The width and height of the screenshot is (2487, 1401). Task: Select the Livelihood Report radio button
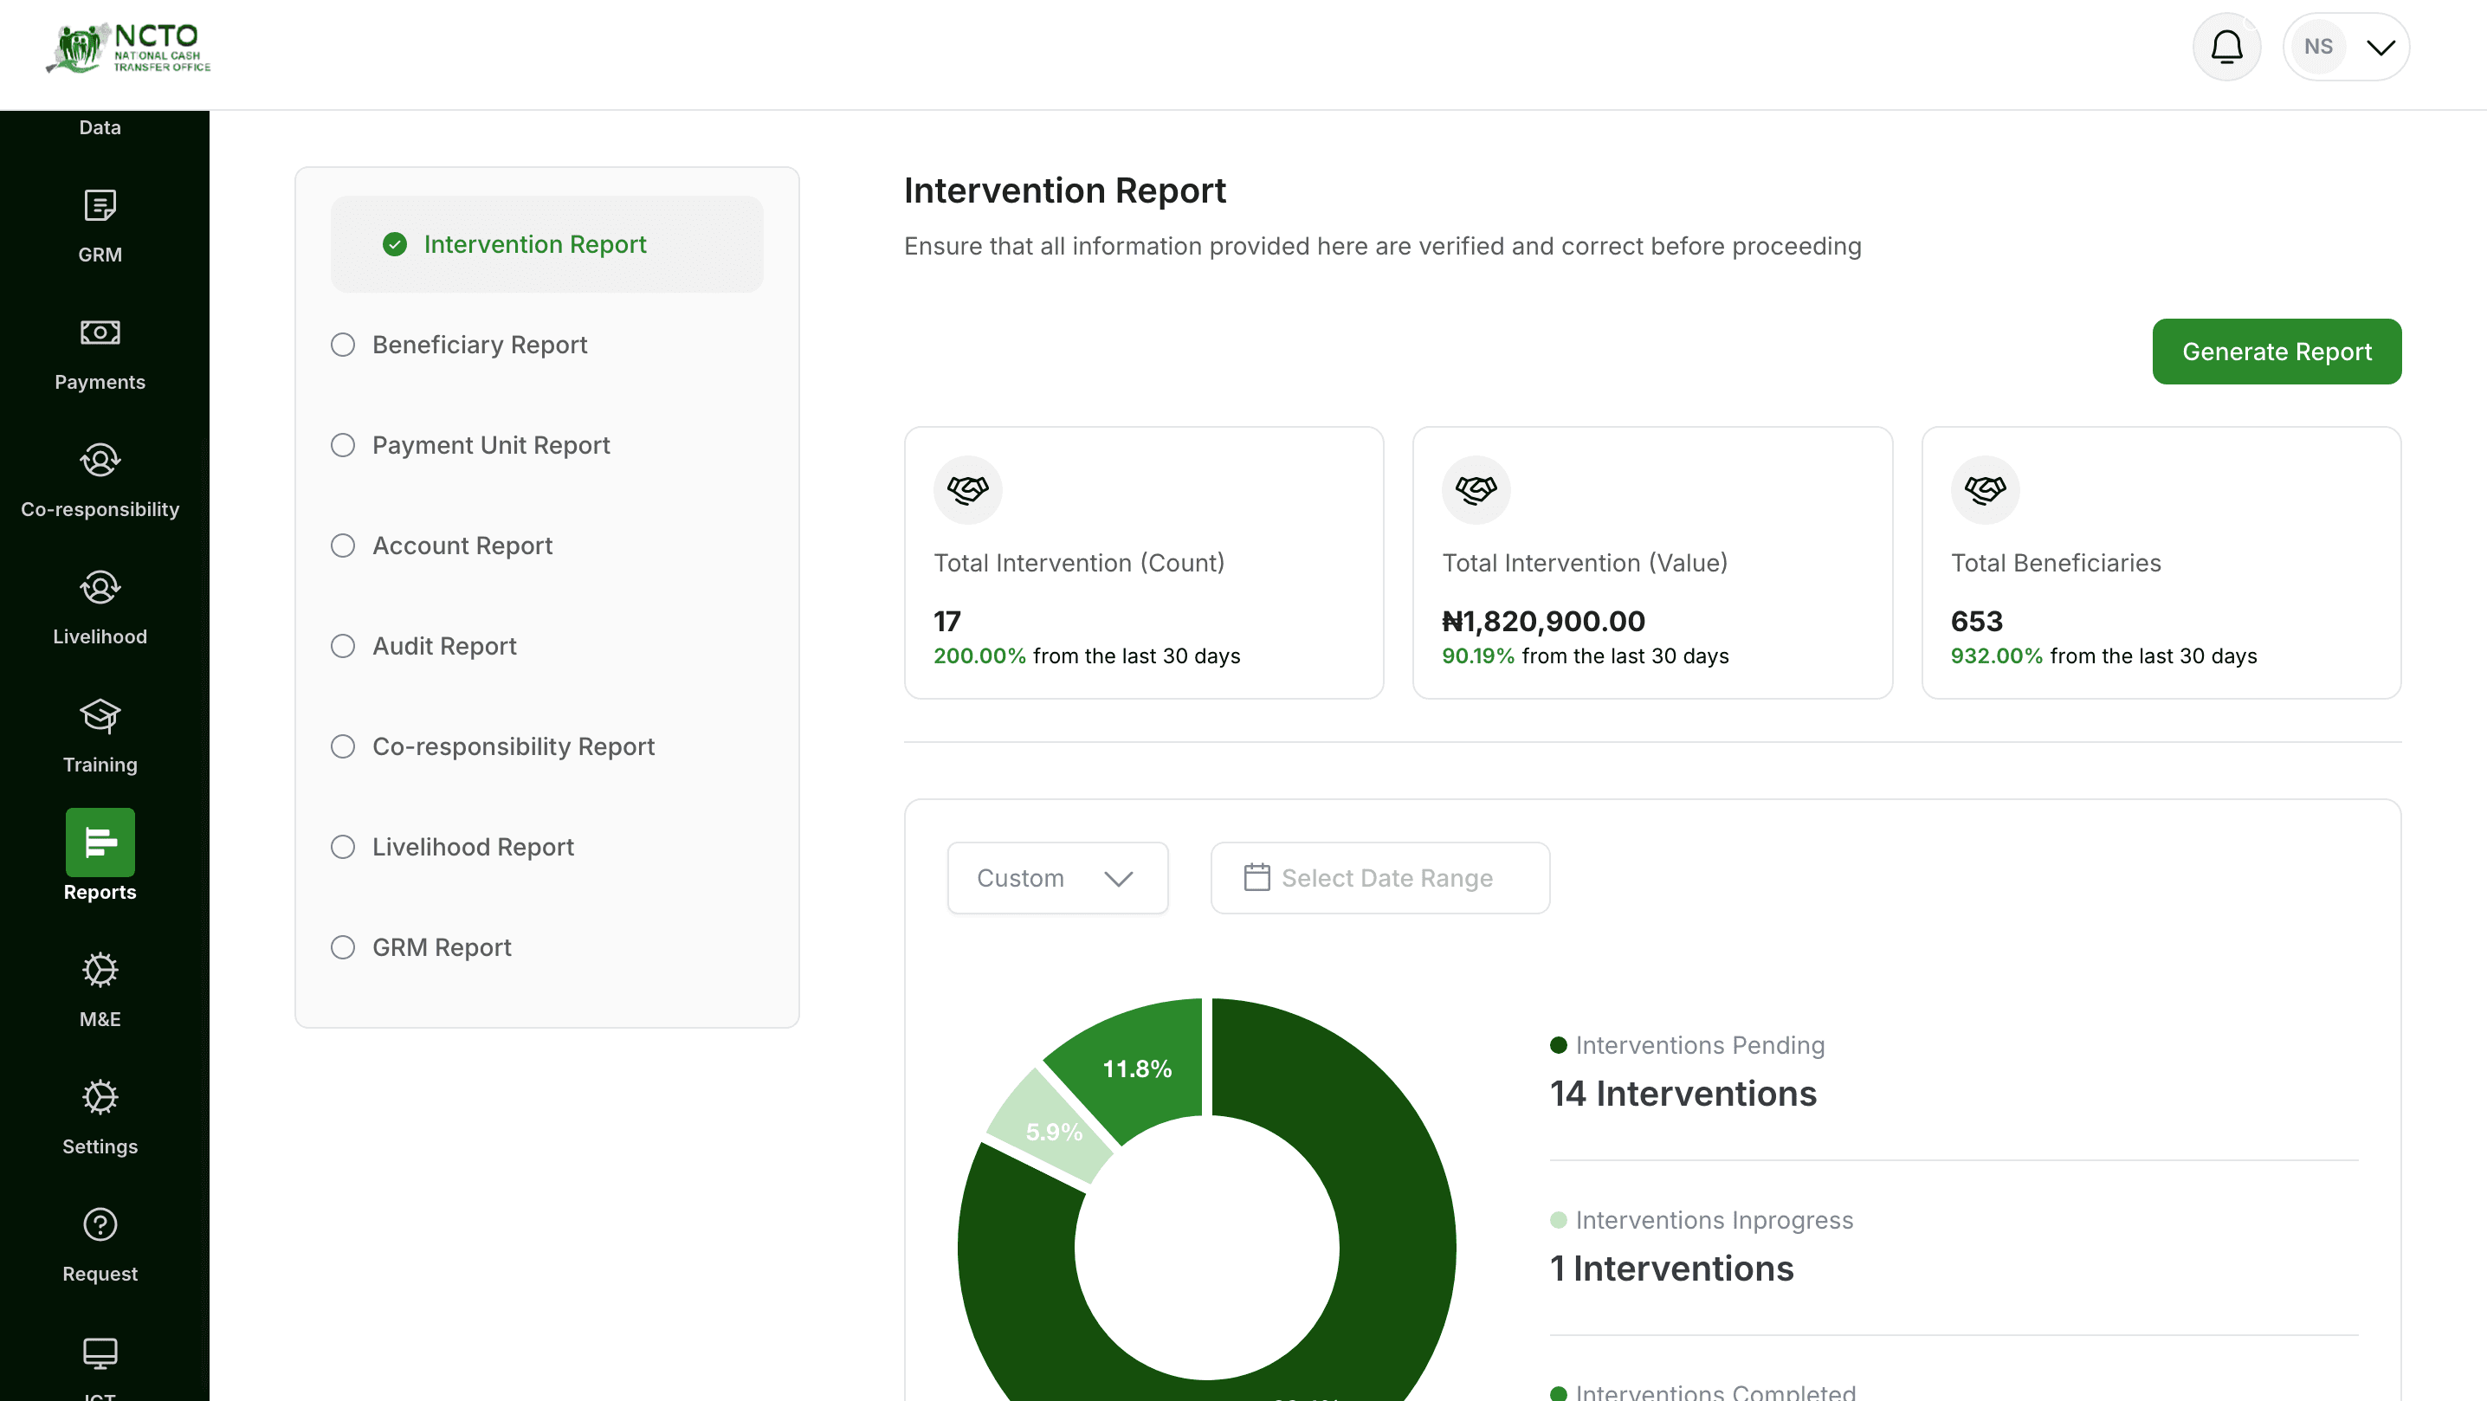343,847
